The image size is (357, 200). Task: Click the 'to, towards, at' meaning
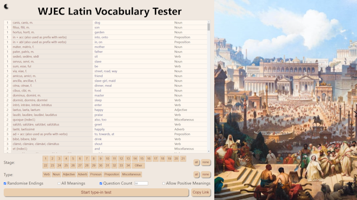133,134
